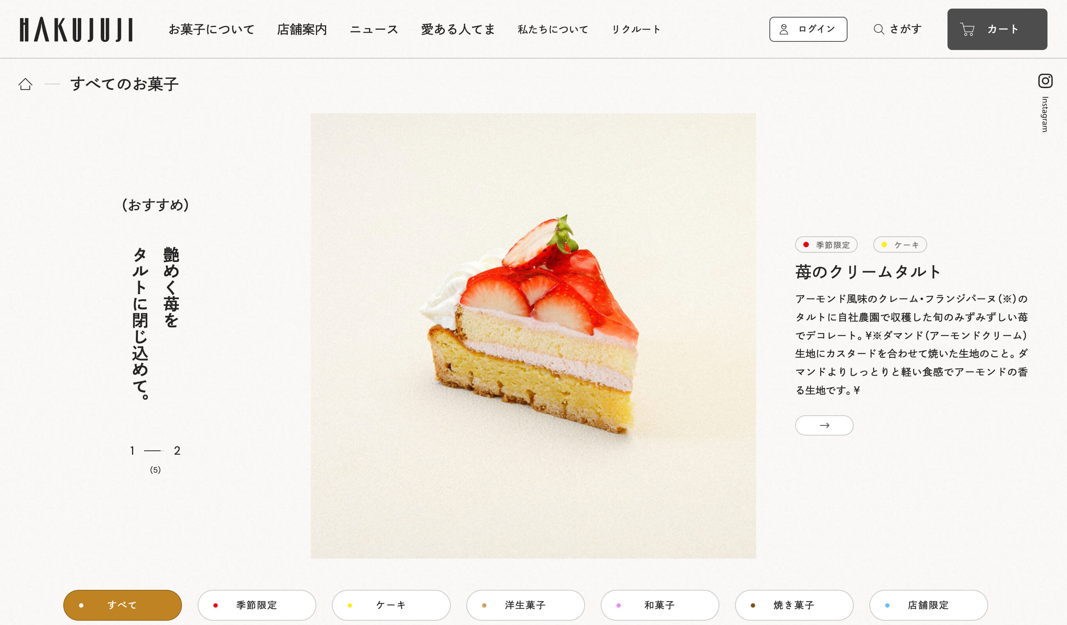Open the Instagram icon link
The width and height of the screenshot is (1067, 625).
tap(1045, 80)
